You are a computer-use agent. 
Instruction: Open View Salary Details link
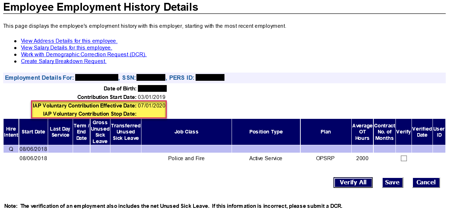point(66,48)
